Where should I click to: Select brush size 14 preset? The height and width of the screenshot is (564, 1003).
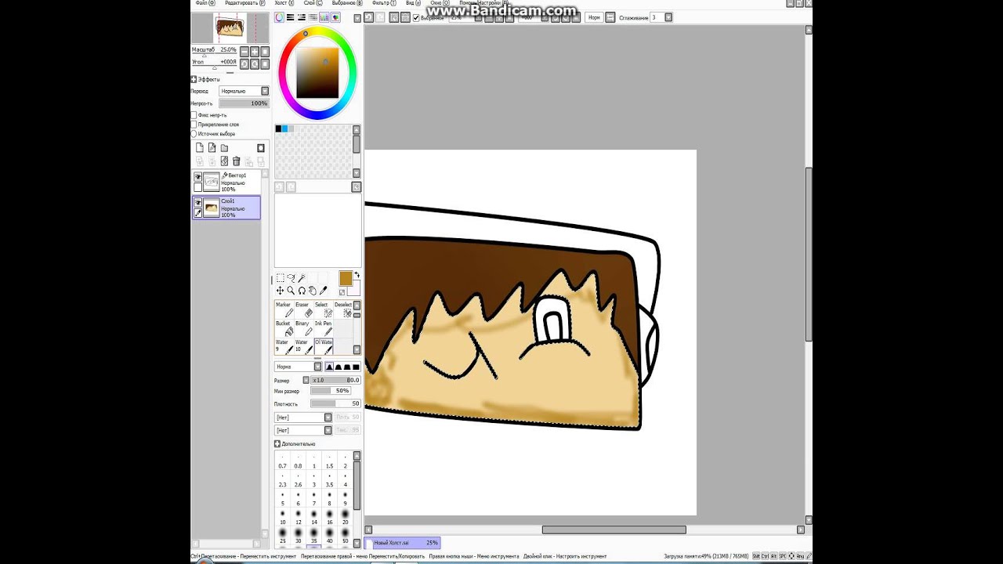(314, 519)
